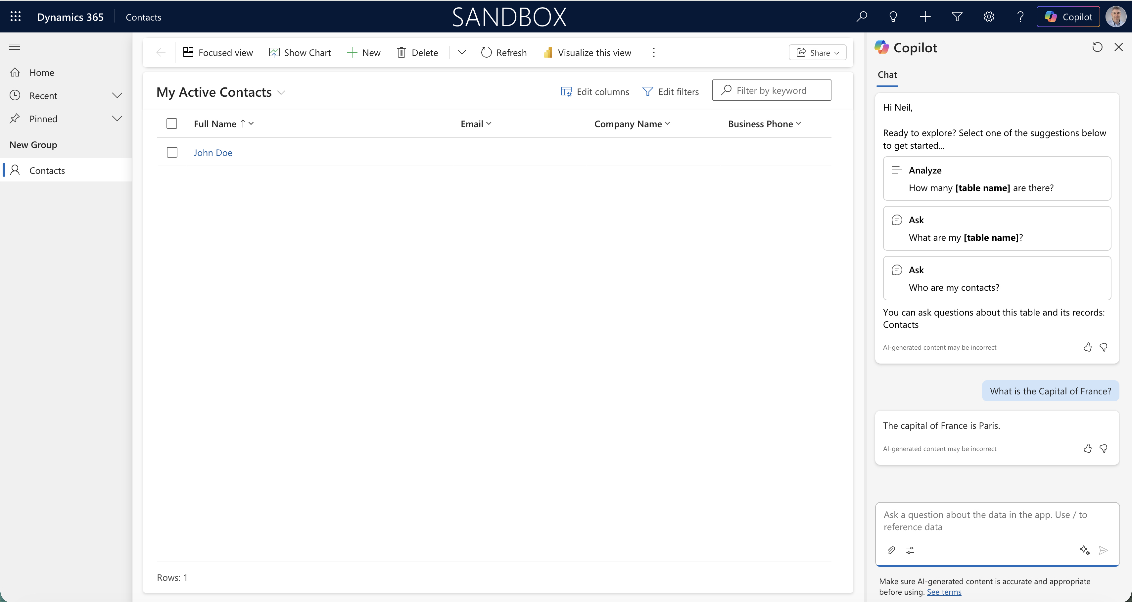This screenshot has height=602, width=1132.
Task: Open the John Doe contact link
Action: tap(213, 153)
